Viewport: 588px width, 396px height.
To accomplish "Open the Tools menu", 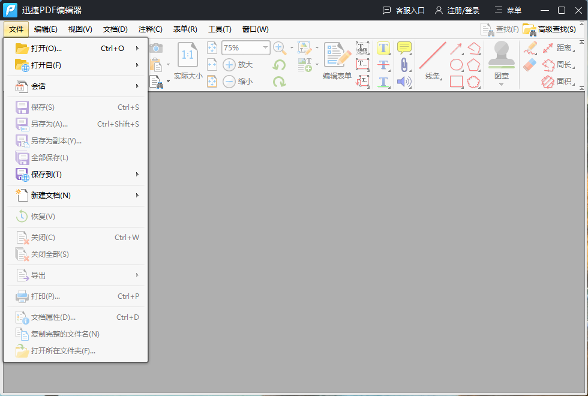I will pos(220,29).
